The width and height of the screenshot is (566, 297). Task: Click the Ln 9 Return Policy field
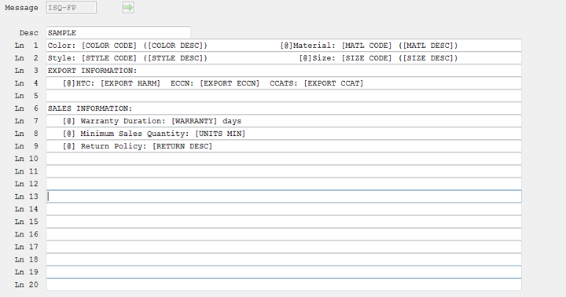tap(284, 146)
